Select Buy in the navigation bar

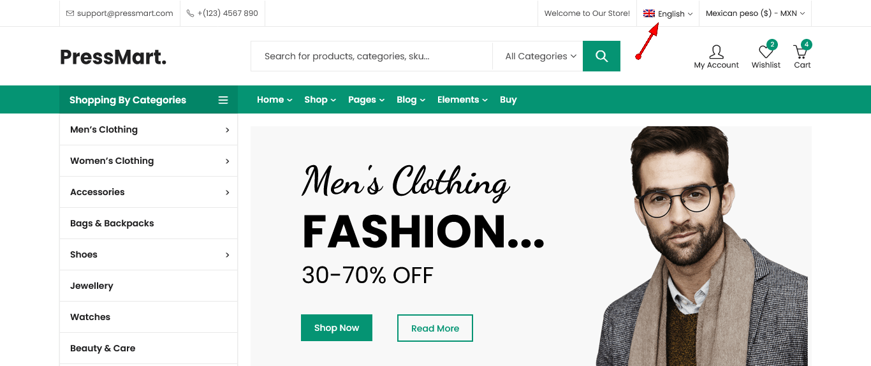point(508,99)
